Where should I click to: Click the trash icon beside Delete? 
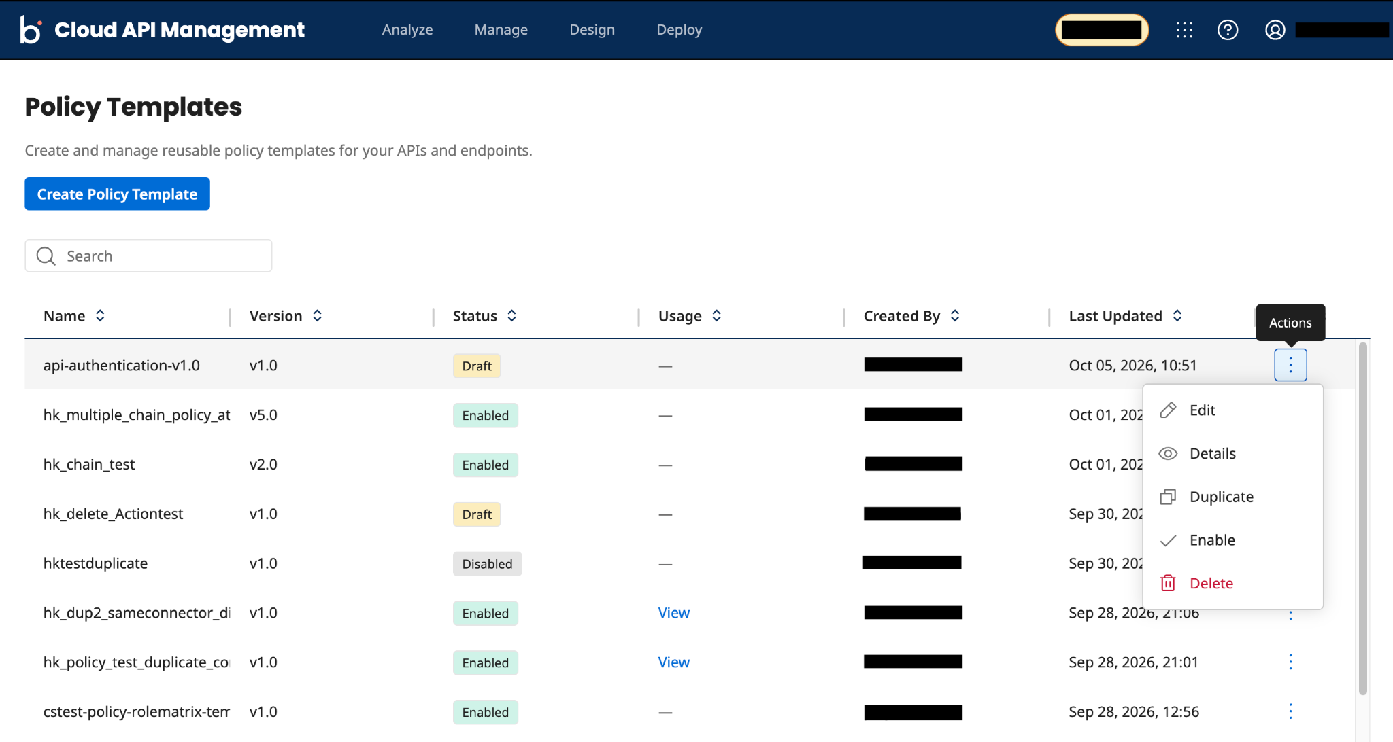pos(1168,583)
